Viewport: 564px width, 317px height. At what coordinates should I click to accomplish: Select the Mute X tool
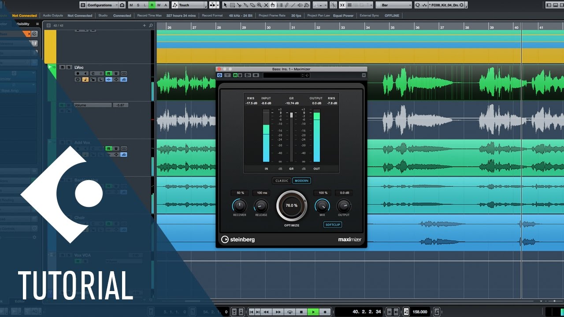click(x=266, y=5)
